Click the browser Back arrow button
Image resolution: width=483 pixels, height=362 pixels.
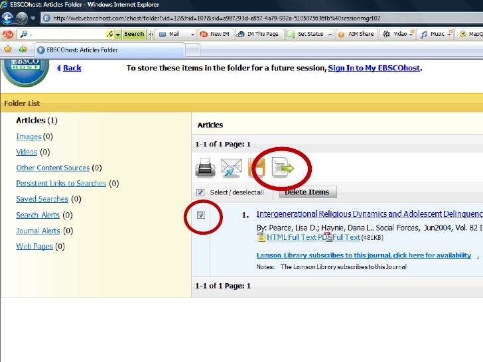click(7, 18)
